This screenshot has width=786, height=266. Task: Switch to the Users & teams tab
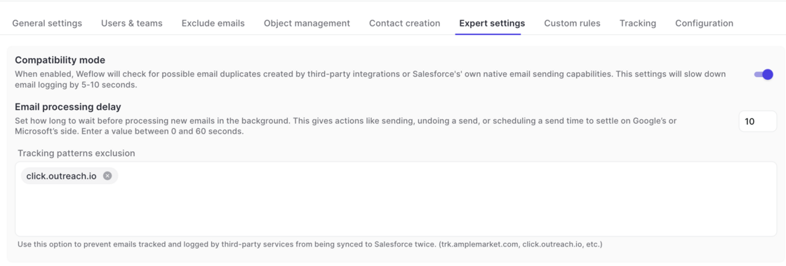point(132,23)
